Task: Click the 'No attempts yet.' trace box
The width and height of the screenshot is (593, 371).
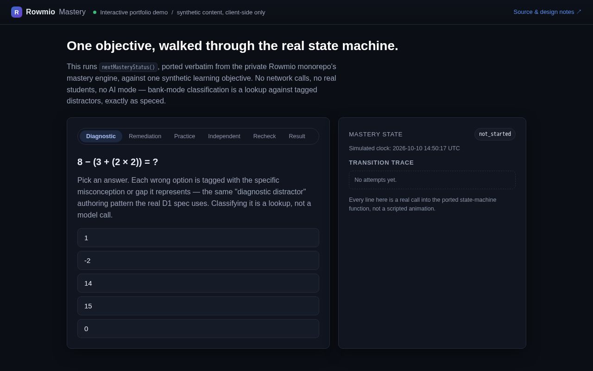Action: point(432,180)
